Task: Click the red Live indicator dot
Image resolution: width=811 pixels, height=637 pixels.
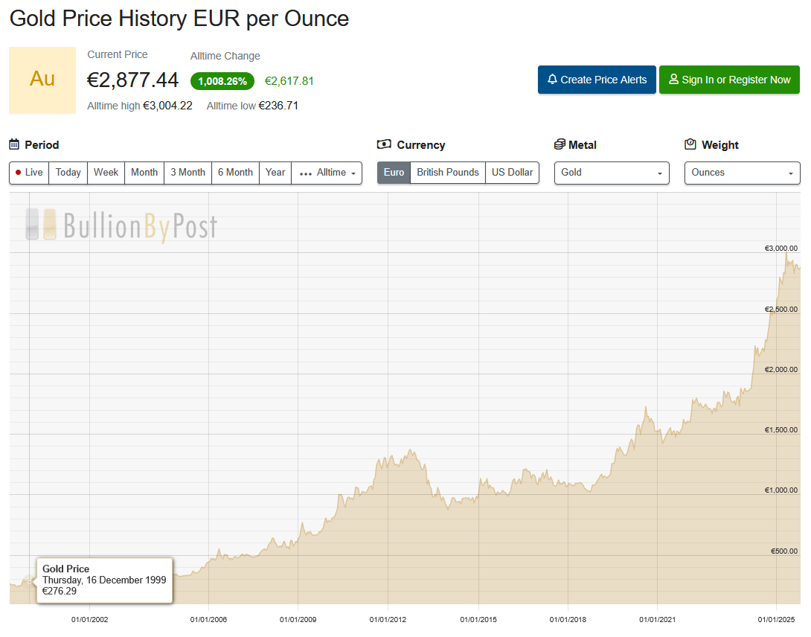Action: 19,173
